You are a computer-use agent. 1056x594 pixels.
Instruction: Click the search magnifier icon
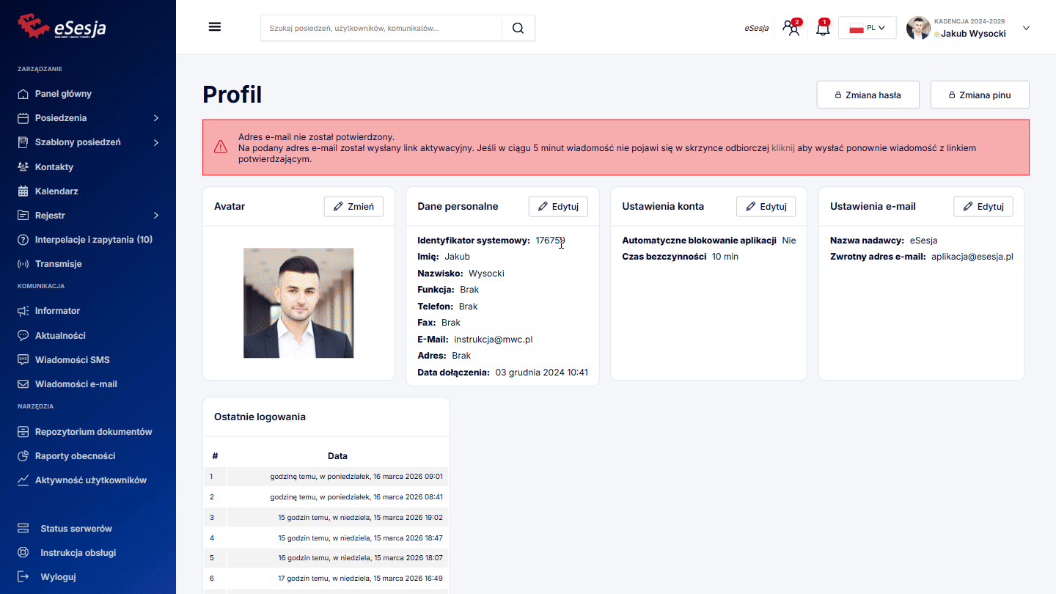(518, 28)
